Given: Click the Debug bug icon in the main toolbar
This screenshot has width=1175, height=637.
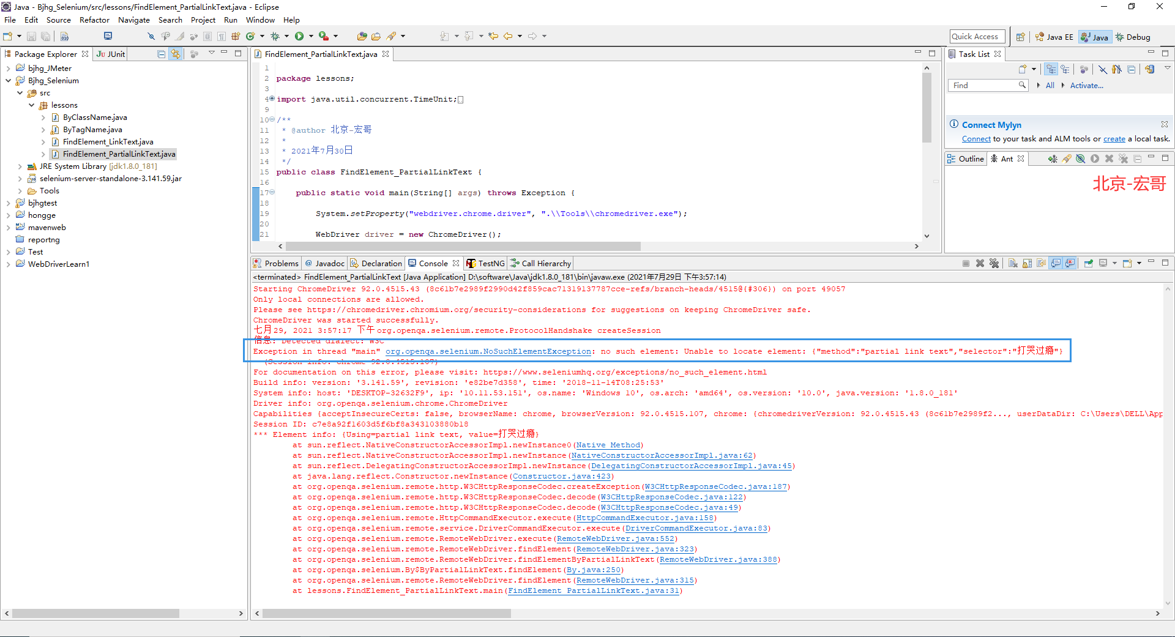Looking at the screenshot, I should click(275, 36).
